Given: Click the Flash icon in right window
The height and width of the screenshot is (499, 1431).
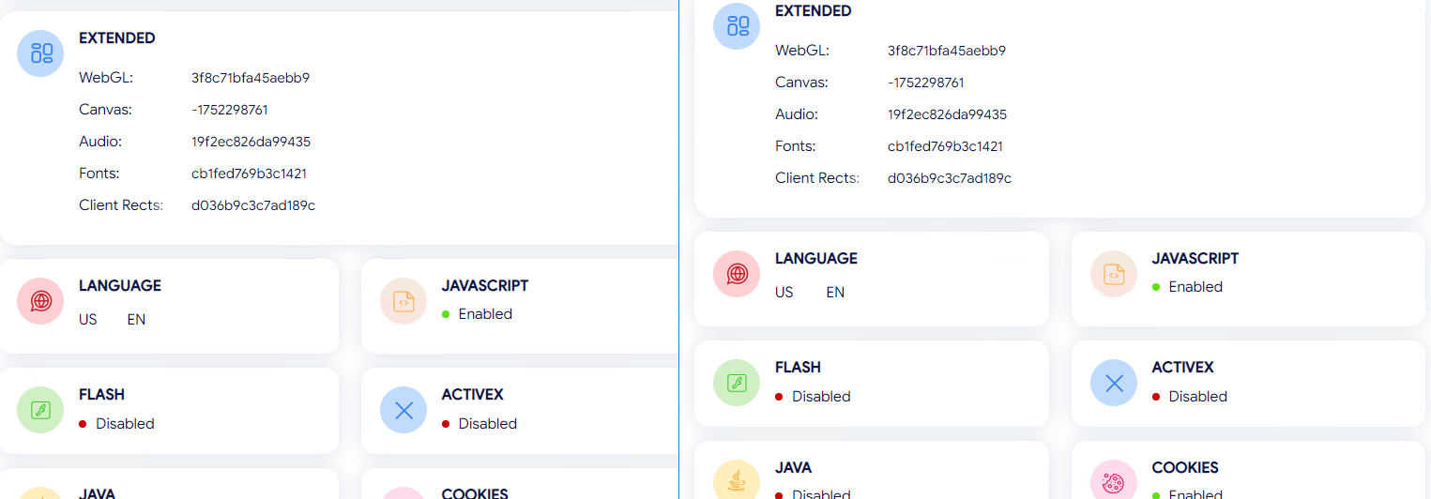Looking at the screenshot, I should pyautogui.click(x=737, y=383).
